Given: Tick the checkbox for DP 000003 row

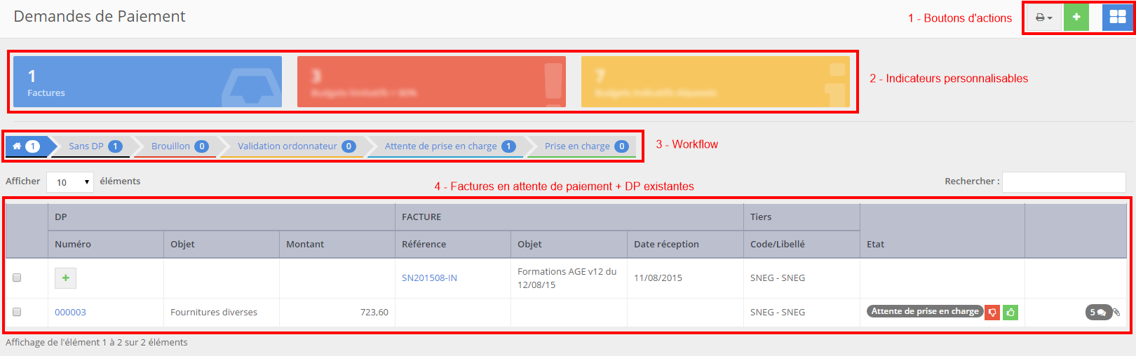Looking at the screenshot, I should coord(17,313).
